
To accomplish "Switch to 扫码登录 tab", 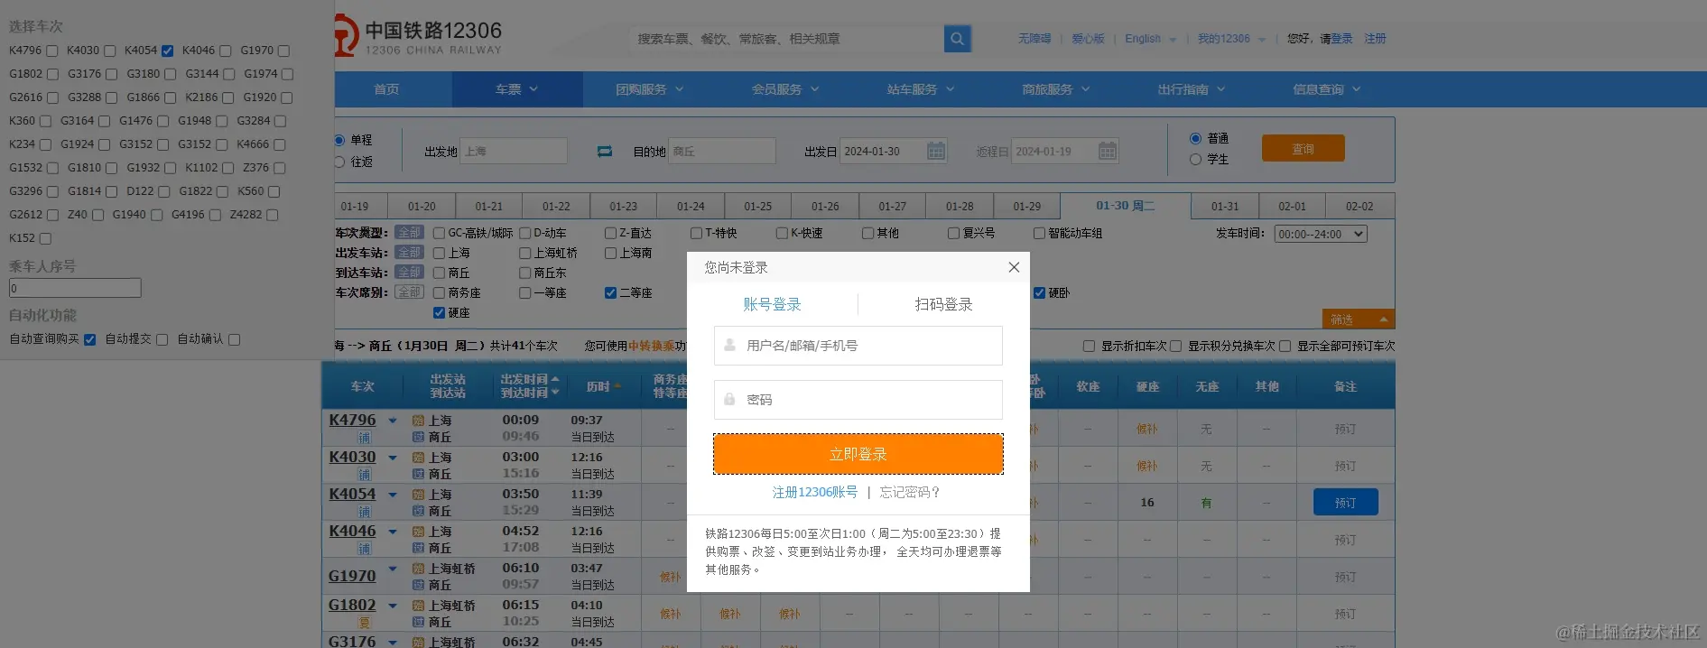I will pos(943,304).
